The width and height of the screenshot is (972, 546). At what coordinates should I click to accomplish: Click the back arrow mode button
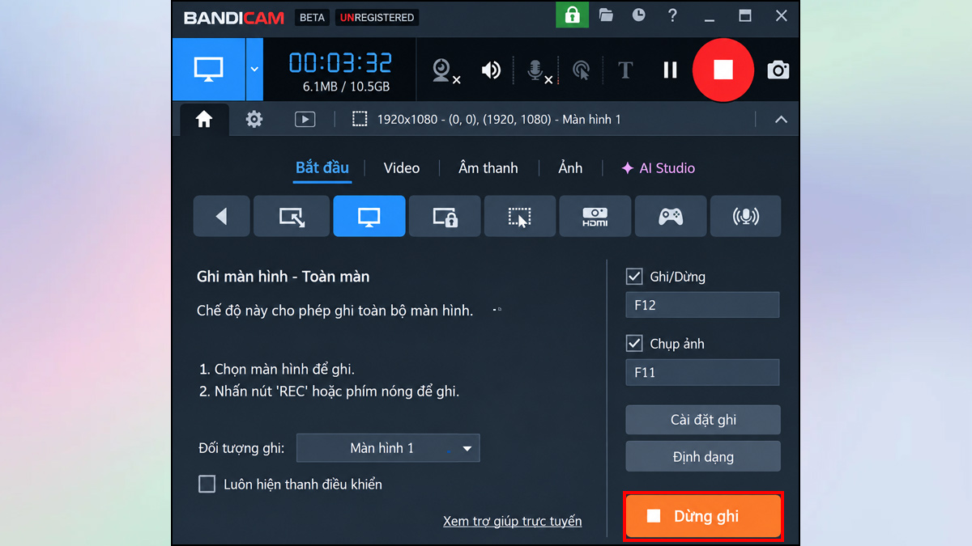(221, 216)
